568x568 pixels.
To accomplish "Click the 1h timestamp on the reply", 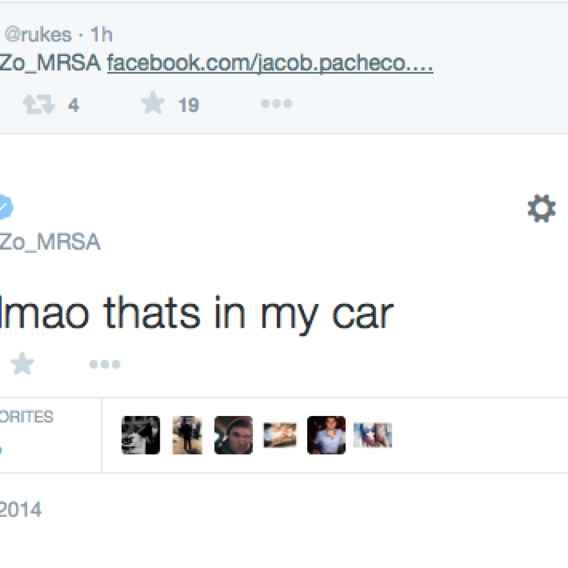I will [102, 35].
